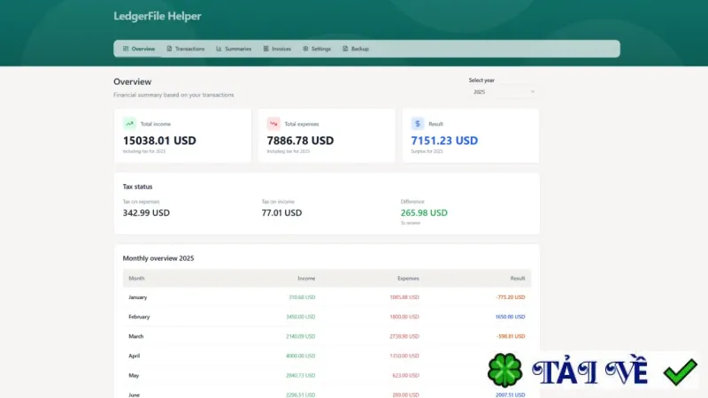
Task: Click the Backup file icon
Action: [345, 49]
